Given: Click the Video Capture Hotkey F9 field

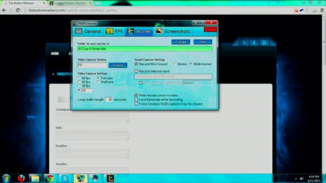Looking at the screenshot, I should (x=92, y=65).
